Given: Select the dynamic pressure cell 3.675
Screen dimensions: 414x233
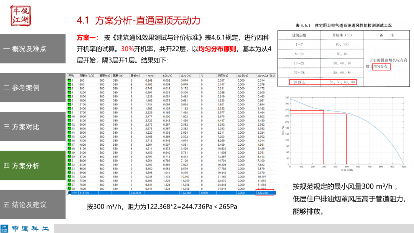Looking at the screenshot, I should coord(221,116).
